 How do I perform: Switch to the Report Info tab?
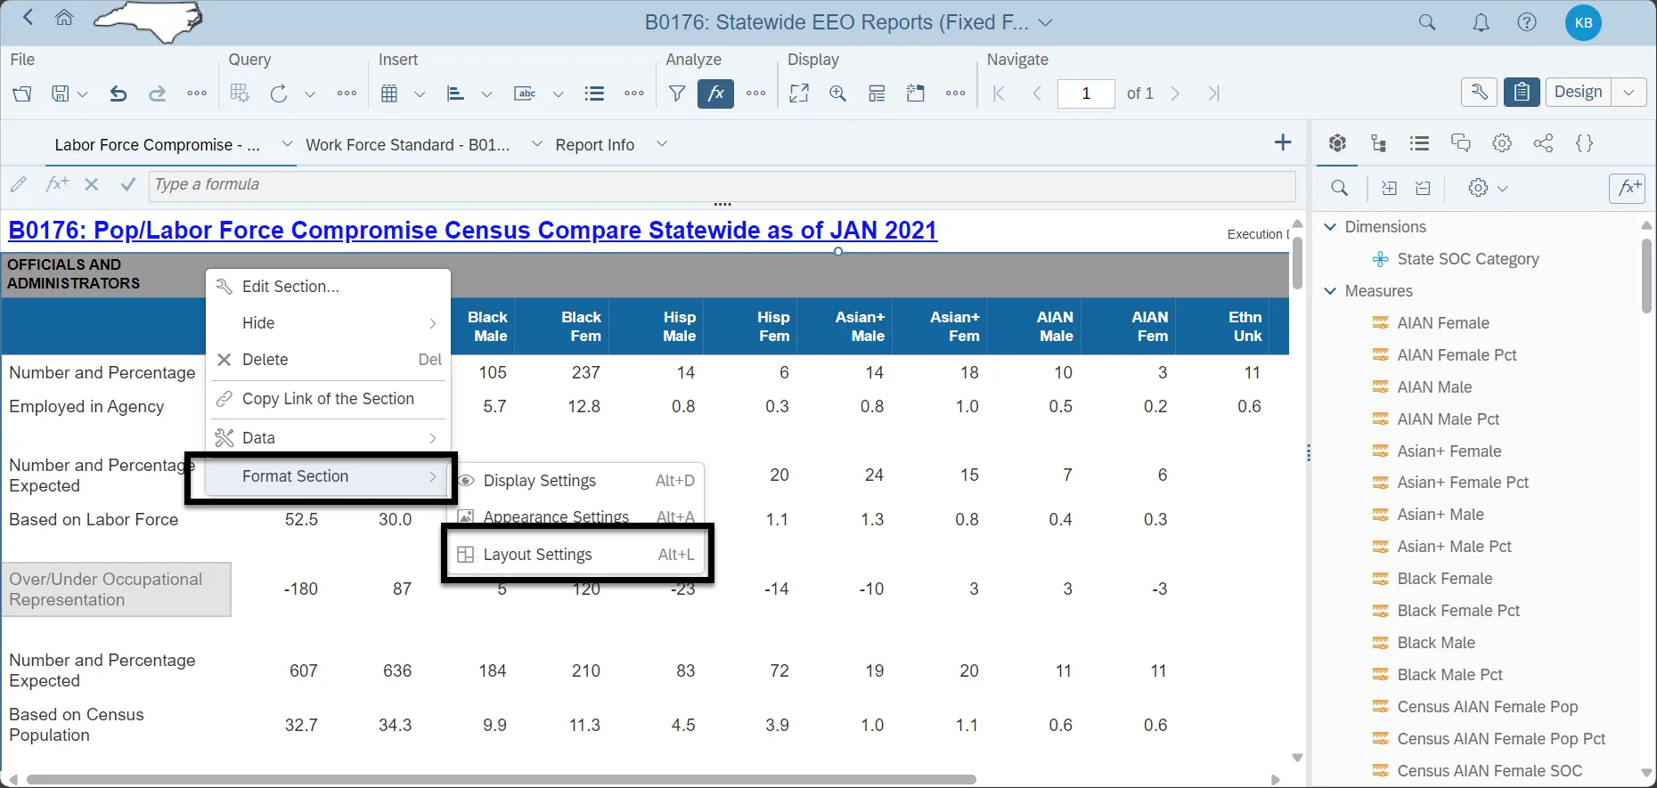(594, 145)
